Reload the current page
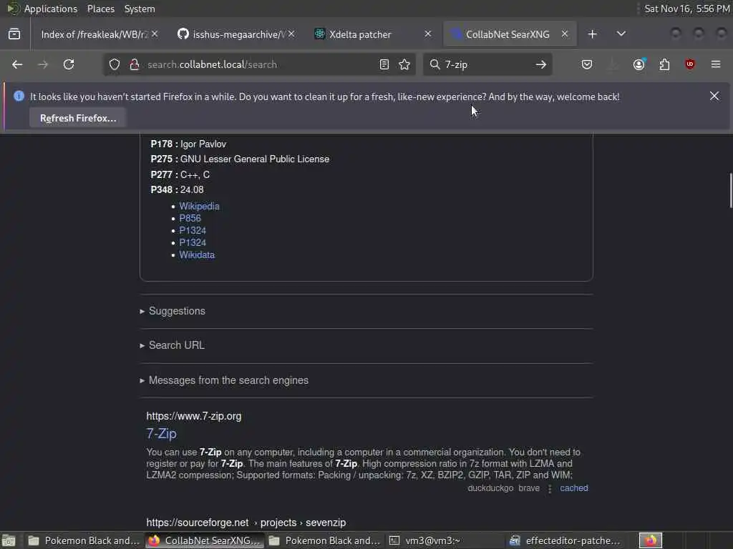The height and width of the screenshot is (549, 733). click(69, 64)
